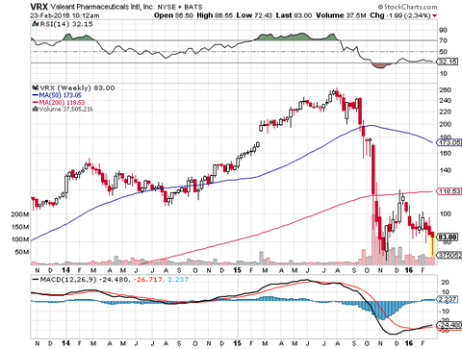Viewport: 462px width, 349px height.
Task: Click the 220 price axis label
Action: (445, 112)
